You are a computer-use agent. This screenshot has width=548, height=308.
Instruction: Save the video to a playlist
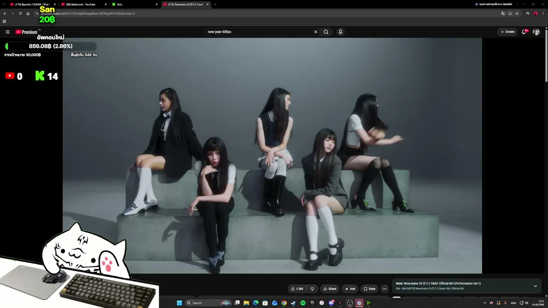click(x=369, y=289)
